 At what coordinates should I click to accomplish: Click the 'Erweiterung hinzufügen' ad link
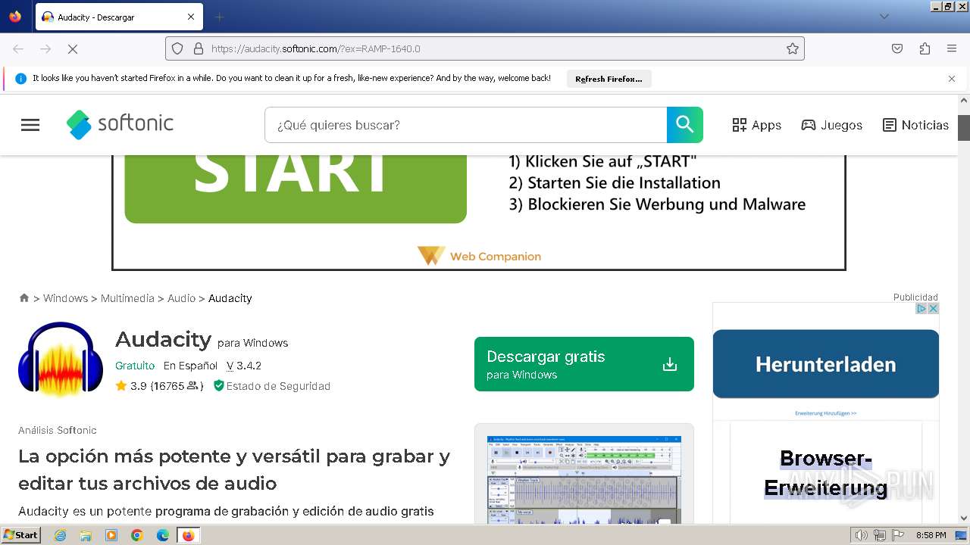pos(826,413)
